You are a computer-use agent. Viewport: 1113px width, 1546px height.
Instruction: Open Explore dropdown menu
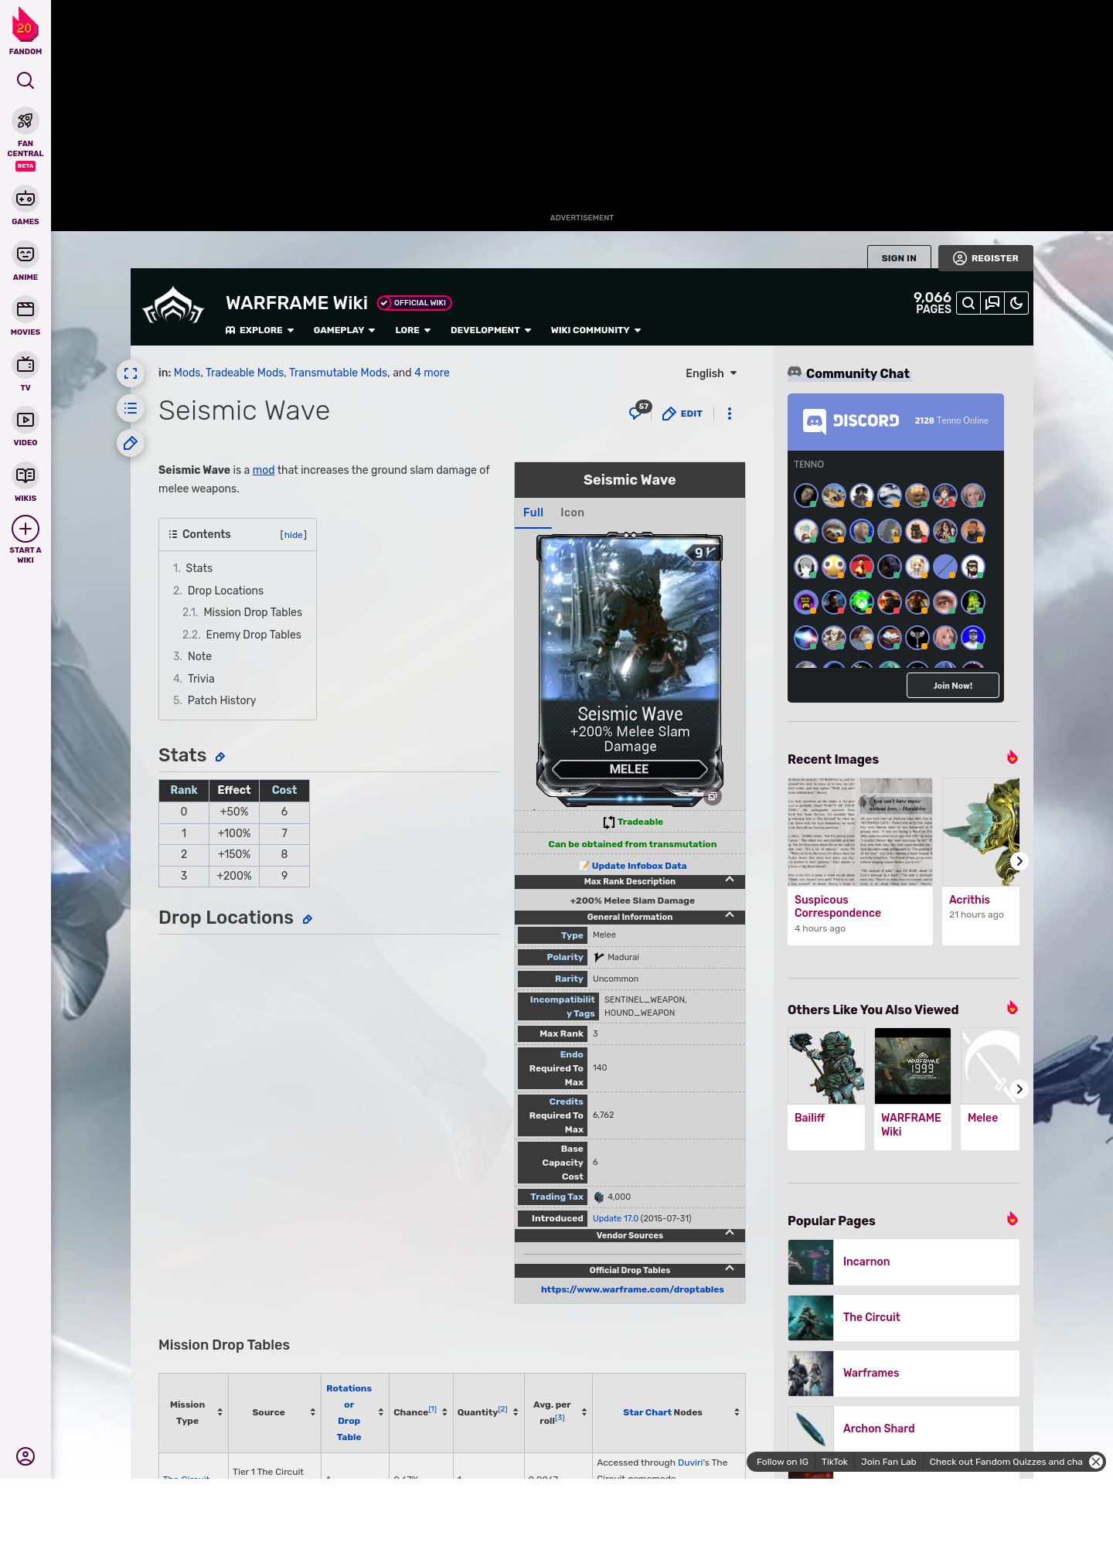tap(260, 330)
